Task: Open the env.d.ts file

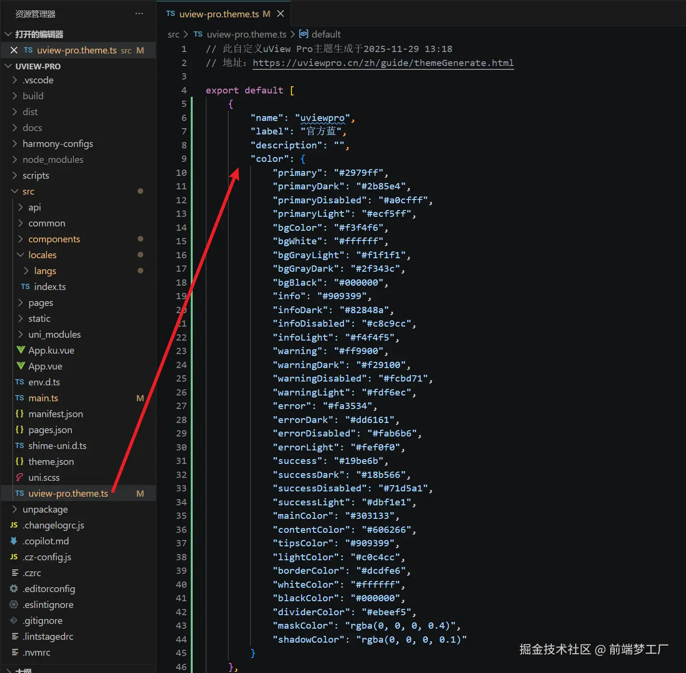Action: tap(78, 382)
